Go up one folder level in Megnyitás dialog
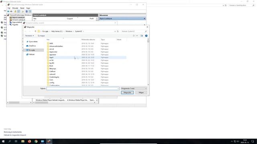Screen dimensions: 257x144 35,31
